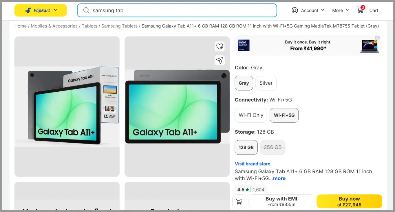Open Samsung Tablets breadcrumb link
This screenshot has width=395, height=212.
pyautogui.click(x=119, y=26)
